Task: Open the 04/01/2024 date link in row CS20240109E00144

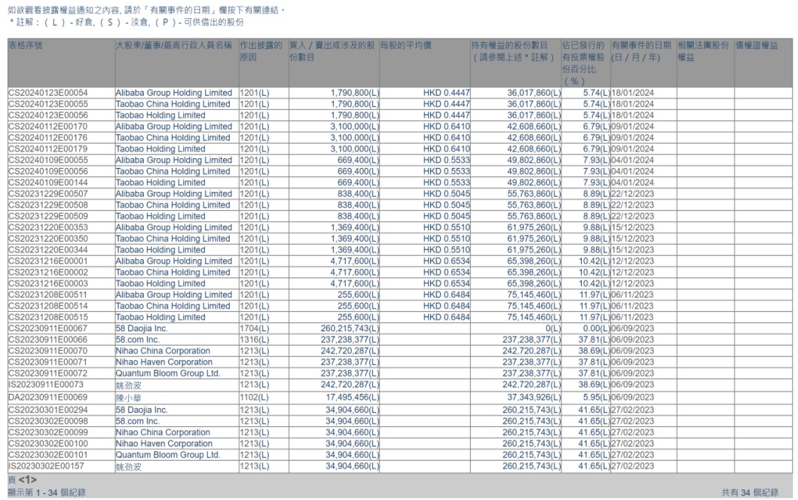Action: click(633, 182)
